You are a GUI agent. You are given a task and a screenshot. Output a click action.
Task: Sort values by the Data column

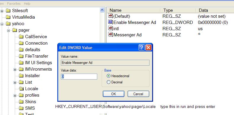[215, 10]
